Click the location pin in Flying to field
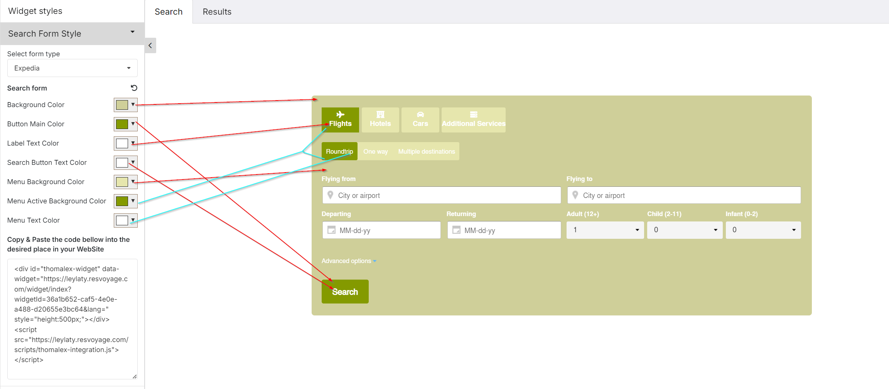The image size is (889, 389). click(x=575, y=195)
